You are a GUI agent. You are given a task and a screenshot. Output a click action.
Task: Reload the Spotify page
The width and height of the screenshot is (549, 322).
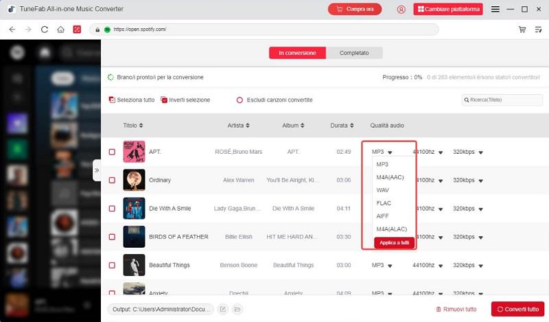click(45, 30)
